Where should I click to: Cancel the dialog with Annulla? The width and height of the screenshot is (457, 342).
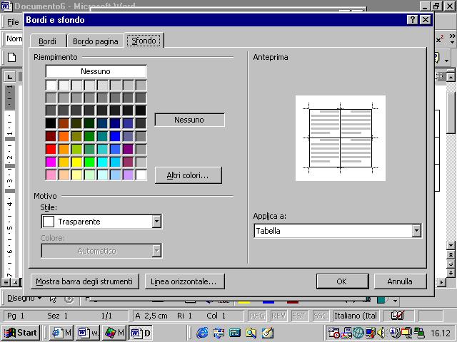[x=400, y=281]
